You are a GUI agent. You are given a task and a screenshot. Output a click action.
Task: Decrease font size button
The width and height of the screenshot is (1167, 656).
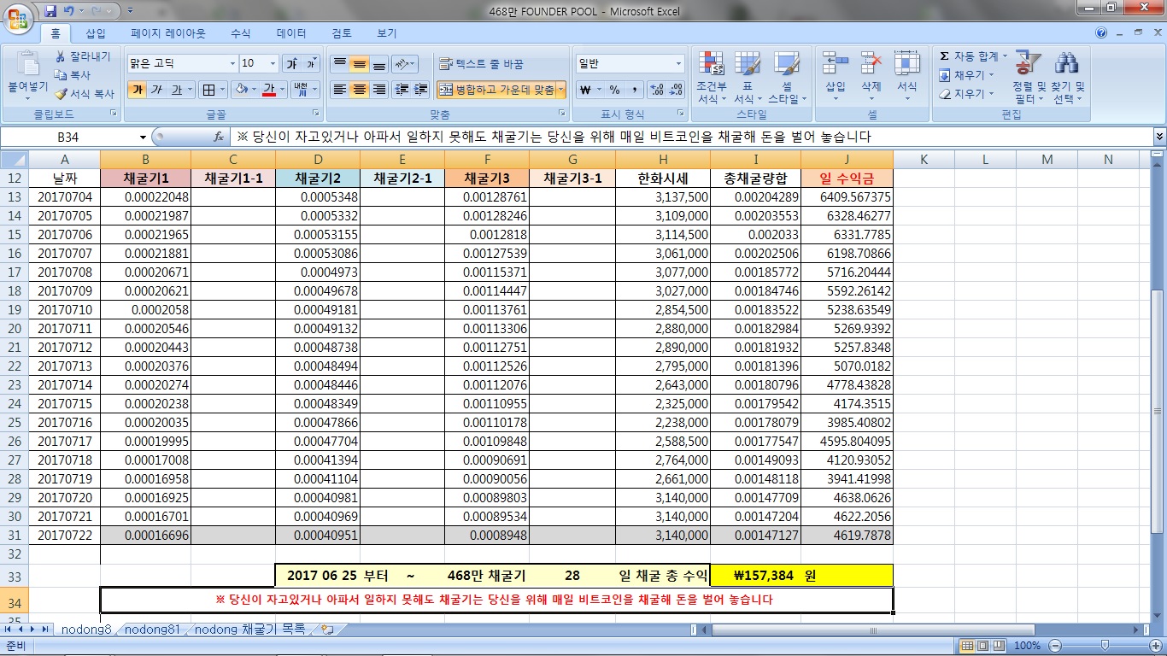tap(311, 63)
